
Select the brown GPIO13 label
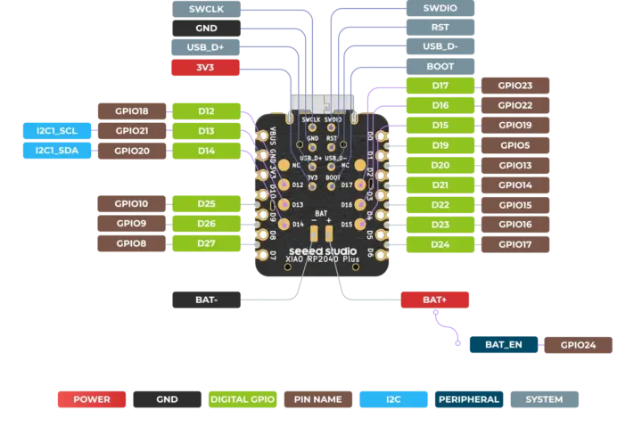tap(515, 166)
